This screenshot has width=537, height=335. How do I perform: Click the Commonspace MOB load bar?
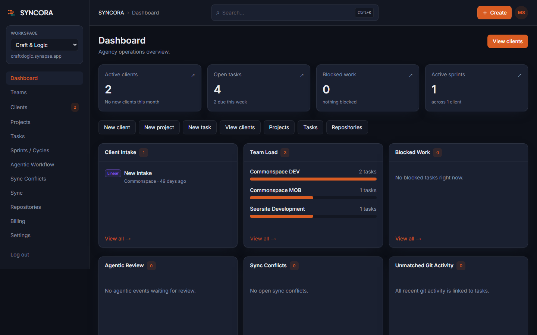point(313,198)
